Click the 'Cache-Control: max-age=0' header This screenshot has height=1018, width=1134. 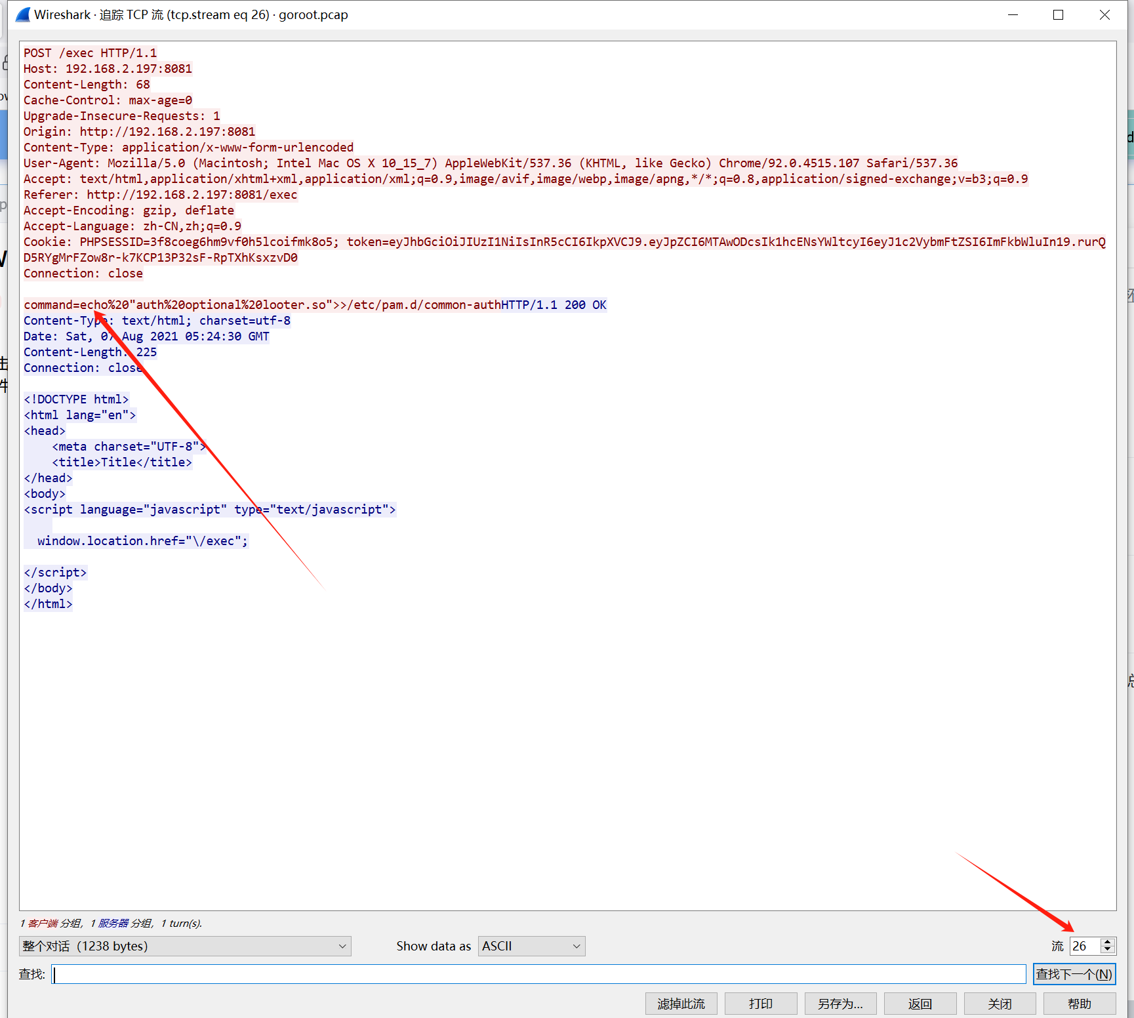click(x=108, y=100)
